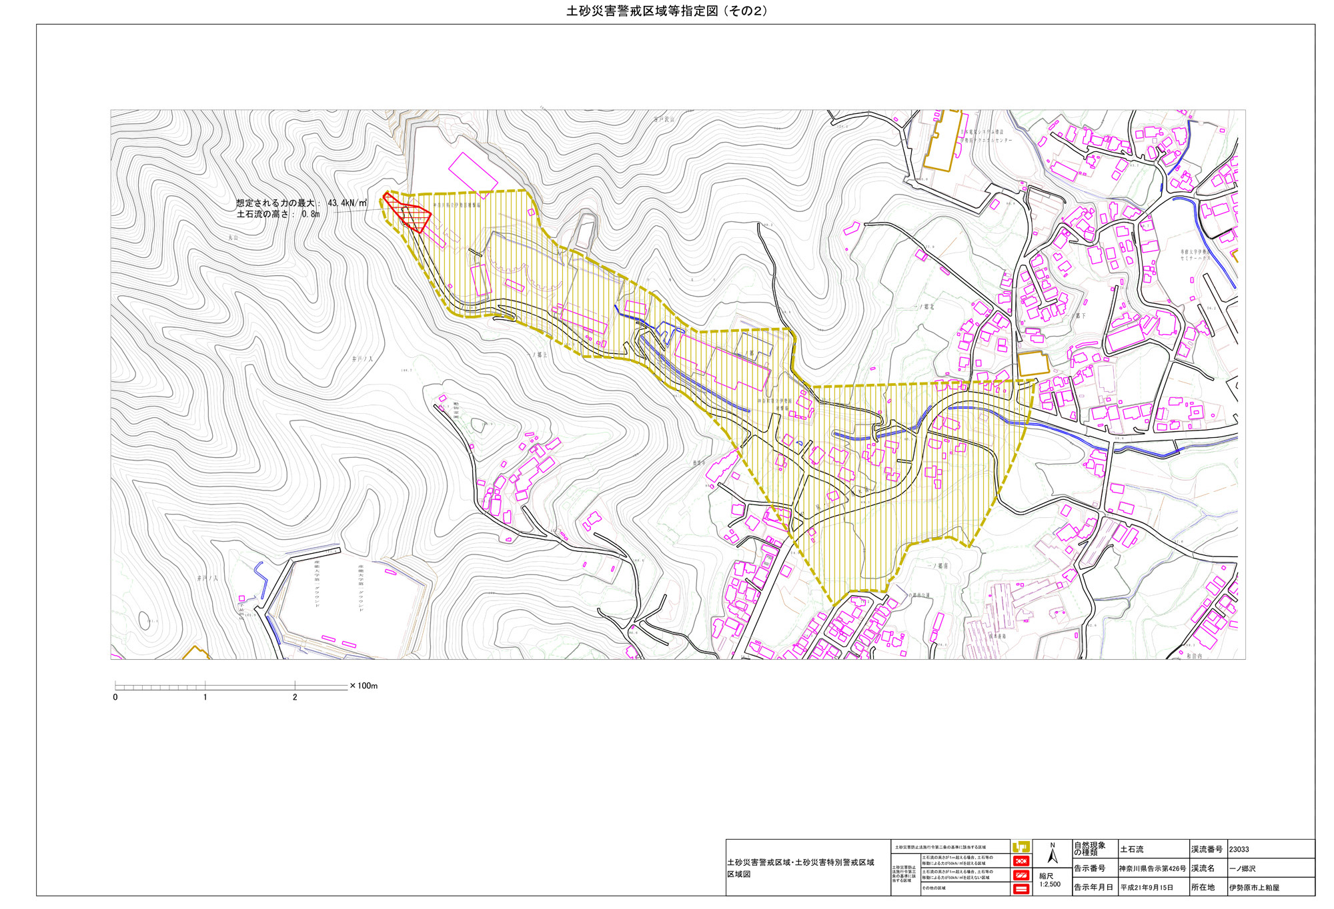Screen dimensions: 1334x909
Task: Click the red diagonal-striped legend symbol
Action: [x=1021, y=875]
